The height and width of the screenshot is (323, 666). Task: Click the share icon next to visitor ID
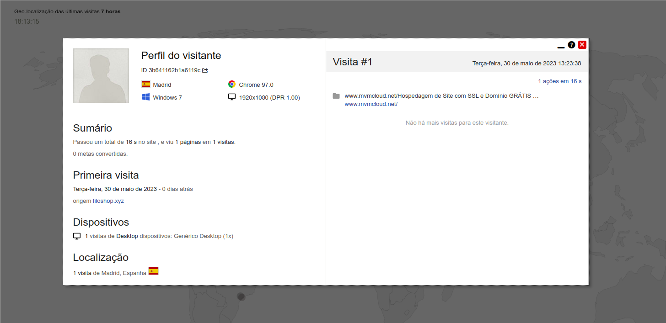(205, 70)
